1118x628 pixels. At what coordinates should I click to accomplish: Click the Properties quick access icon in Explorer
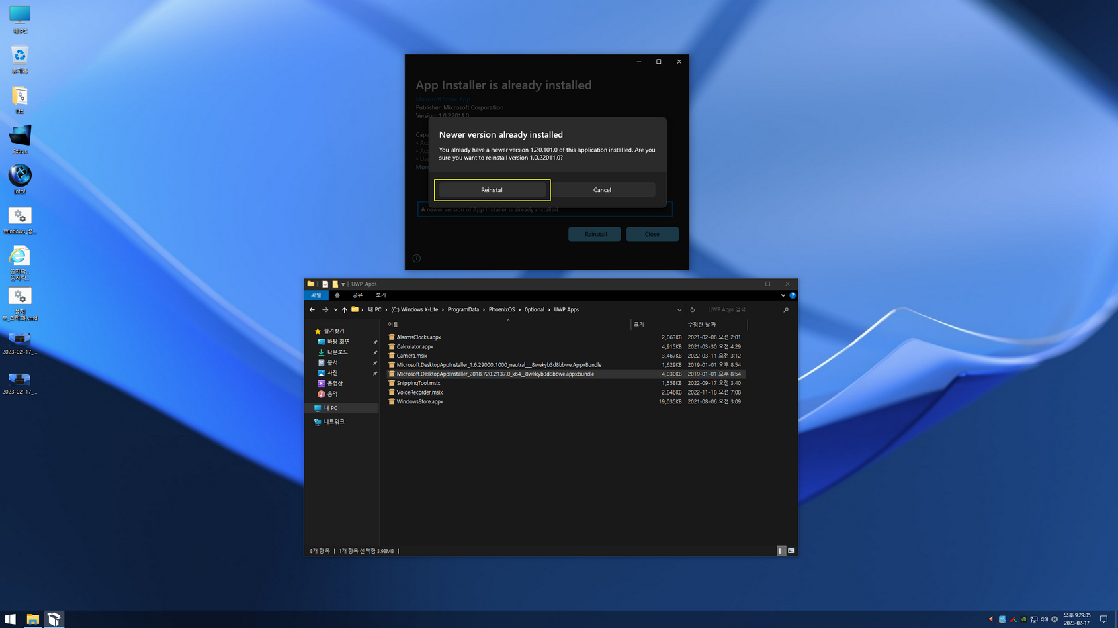325,284
